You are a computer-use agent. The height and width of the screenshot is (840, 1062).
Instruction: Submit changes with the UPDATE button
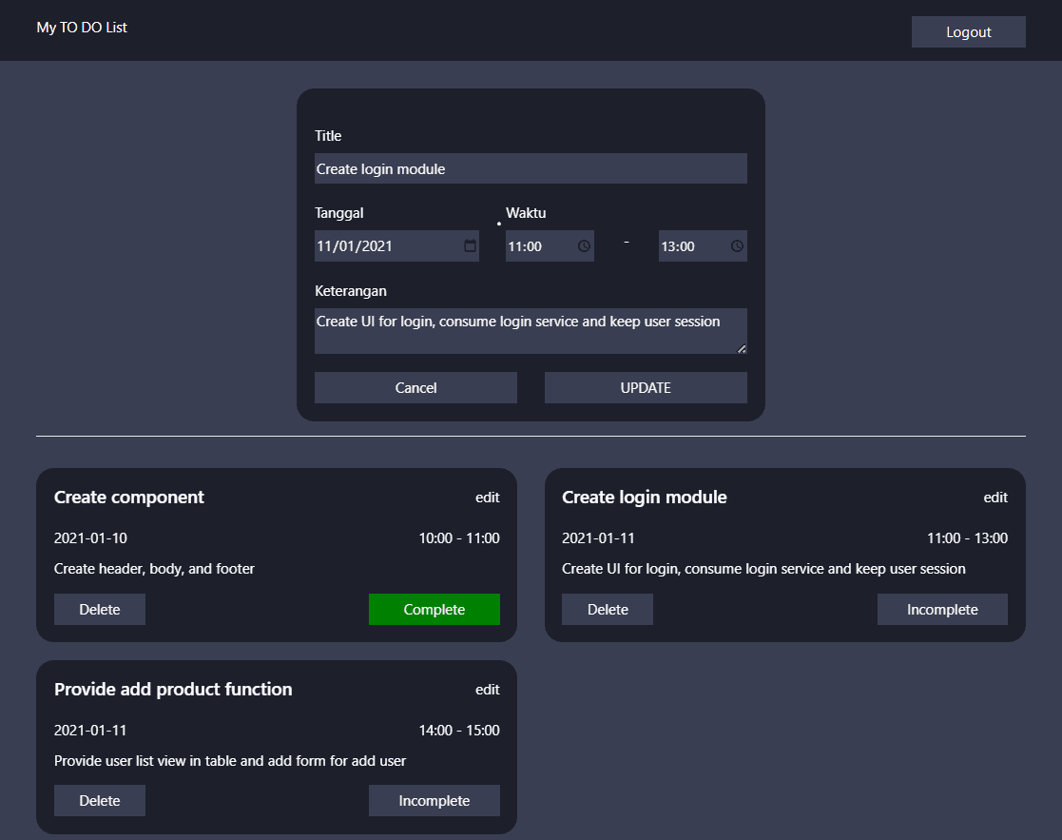[x=646, y=387]
